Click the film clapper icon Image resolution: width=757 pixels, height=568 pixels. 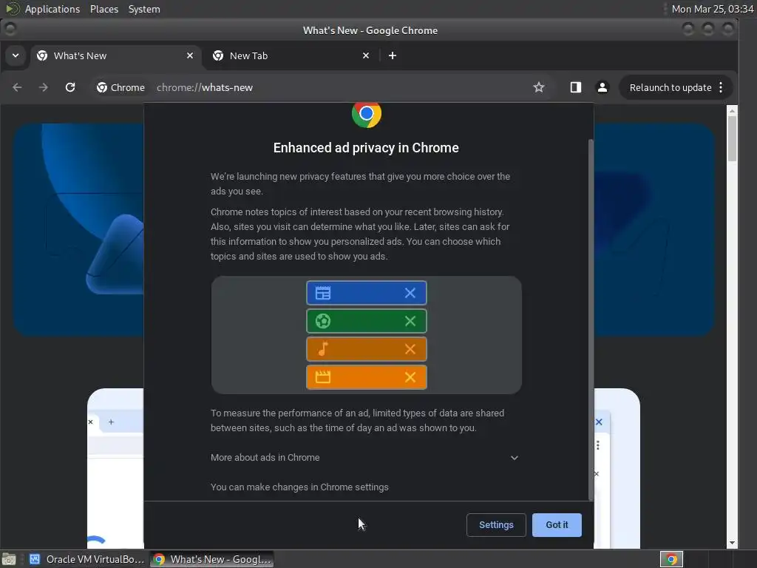[x=323, y=376]
